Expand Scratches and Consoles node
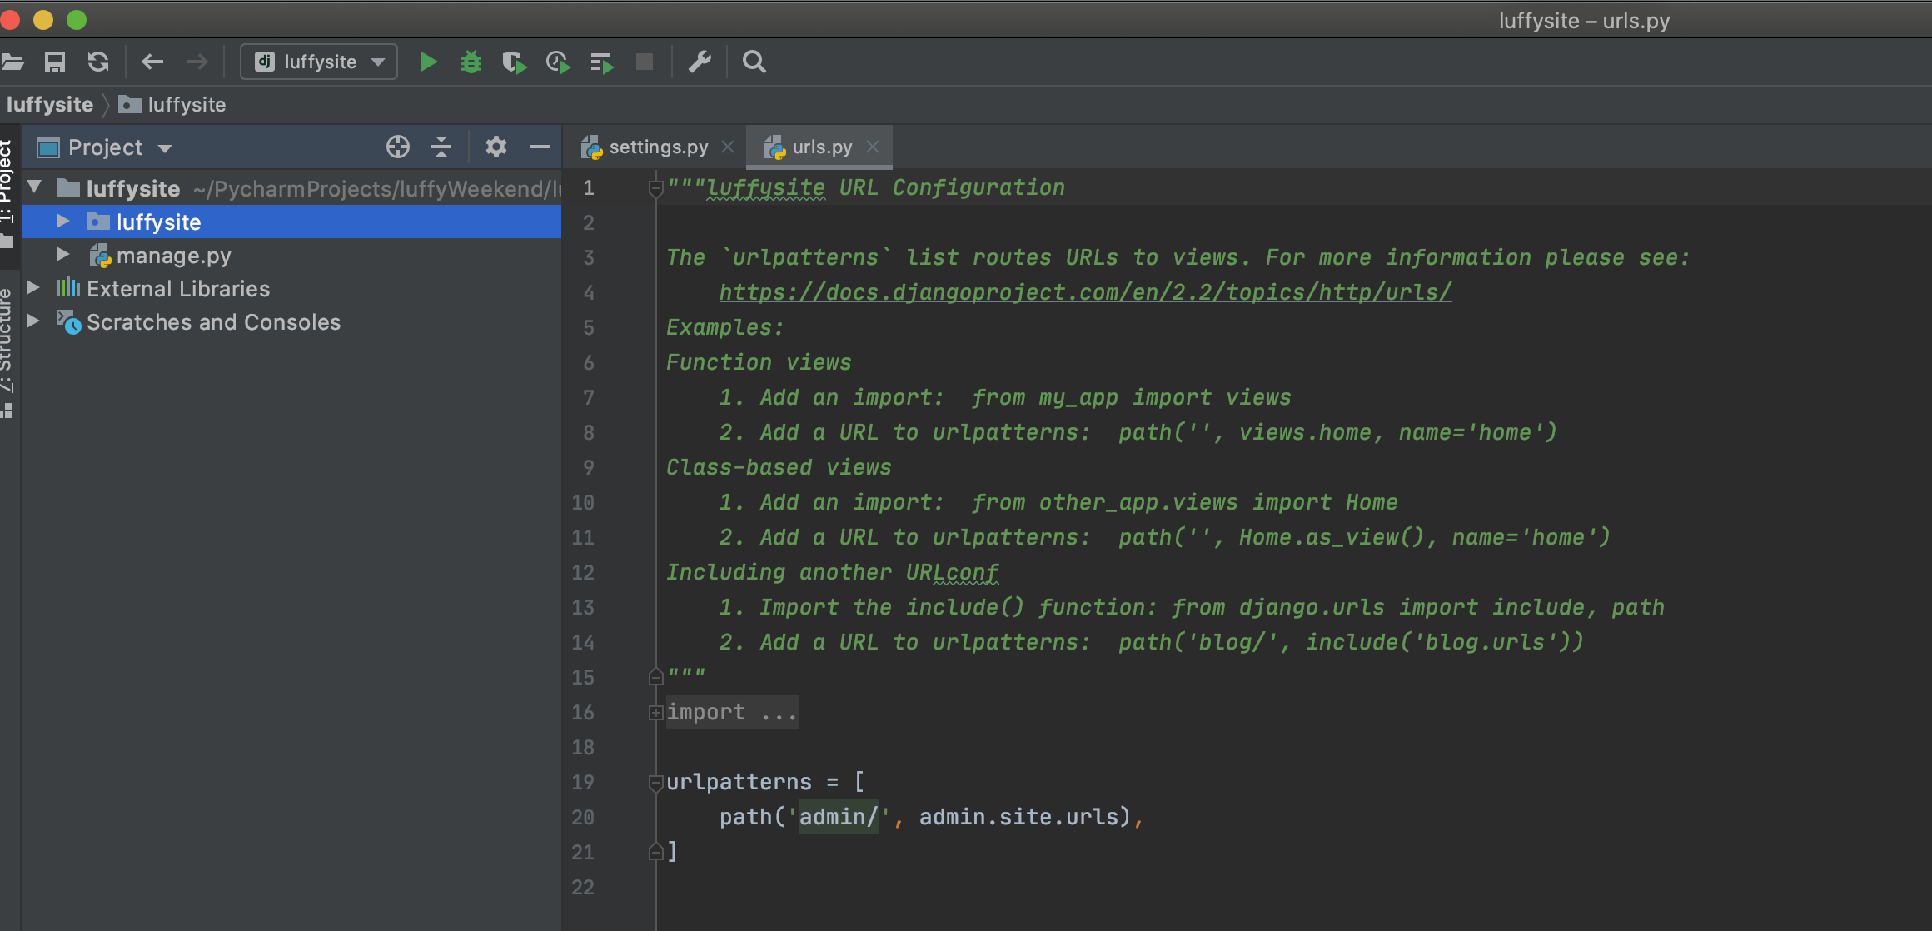Viewport: 1932px width, 931px height. (x=33, y=321)
